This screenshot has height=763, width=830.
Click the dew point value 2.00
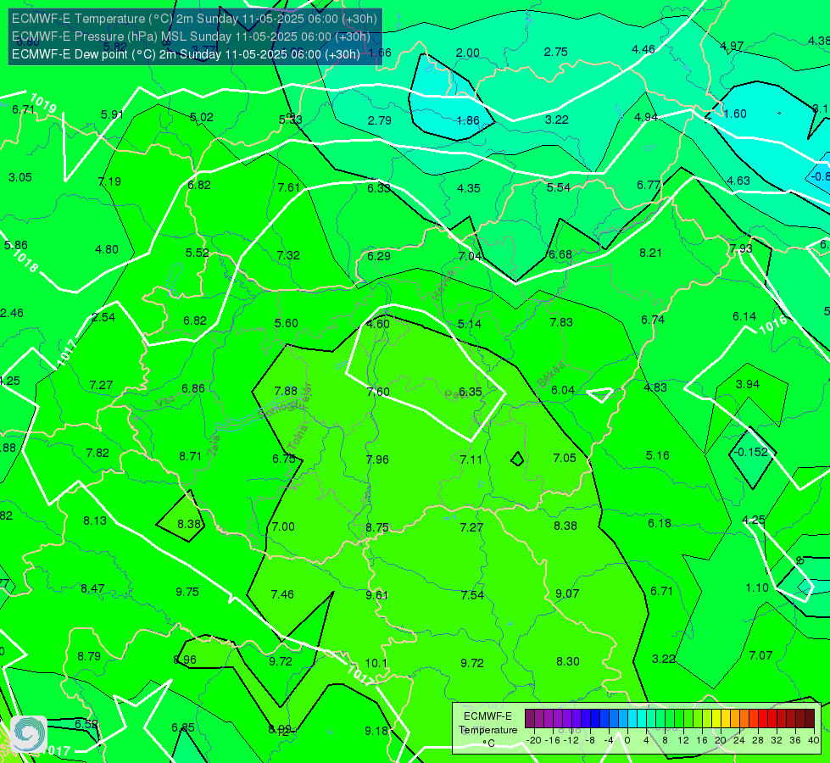pyautogui.click(x=468, y=53)
